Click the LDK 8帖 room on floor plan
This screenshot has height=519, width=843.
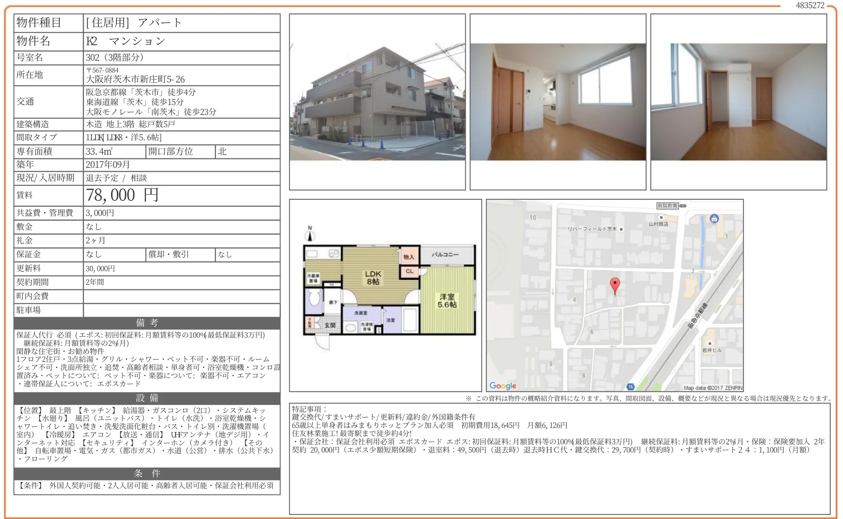[373, 278]
